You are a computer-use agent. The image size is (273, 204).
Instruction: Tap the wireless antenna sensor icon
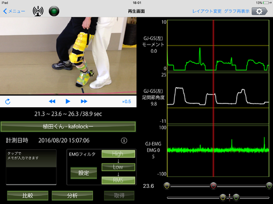(x=38, y=11)
